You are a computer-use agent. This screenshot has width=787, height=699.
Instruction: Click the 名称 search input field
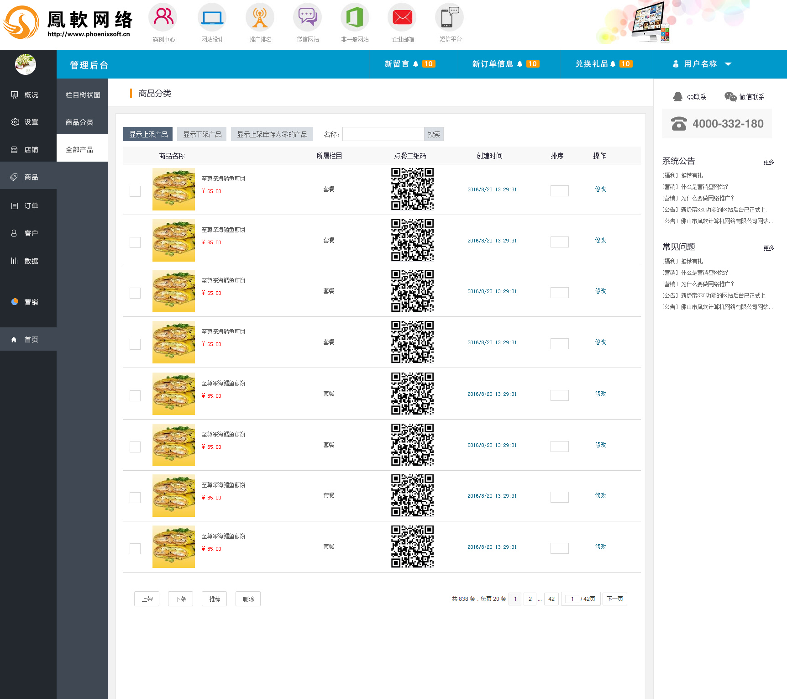pos(383,134)
